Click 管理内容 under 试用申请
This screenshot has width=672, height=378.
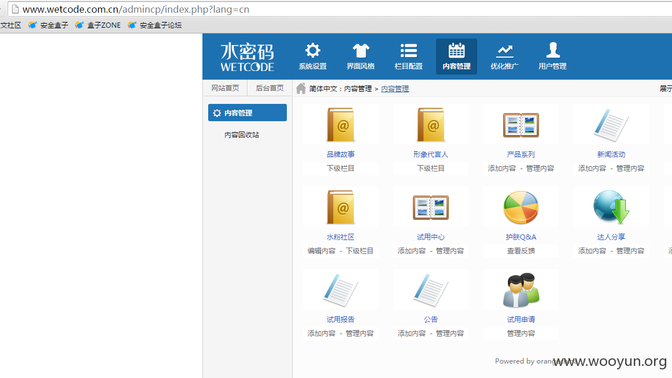click(x=520, y=334)
